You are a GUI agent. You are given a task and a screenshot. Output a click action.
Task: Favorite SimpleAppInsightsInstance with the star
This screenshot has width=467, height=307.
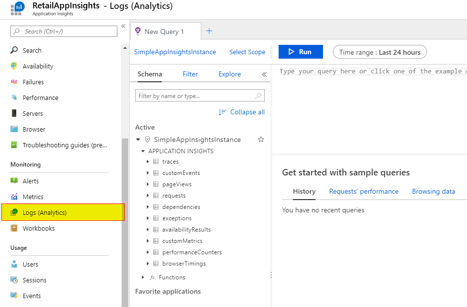261,139
